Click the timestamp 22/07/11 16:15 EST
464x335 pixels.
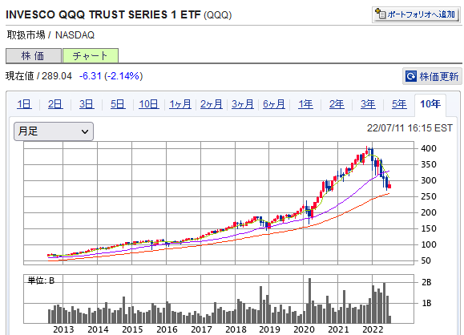tap(410, 128)
